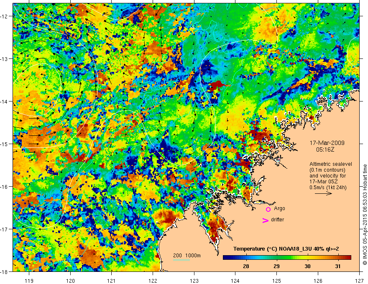Click the cyan 200m bathymetry legend line
The width and height of the screenshot is (368, 284).
[181, 260]
